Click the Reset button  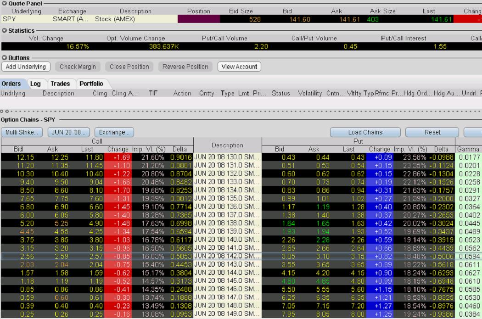pyautogui.click(x=432, y=132)
